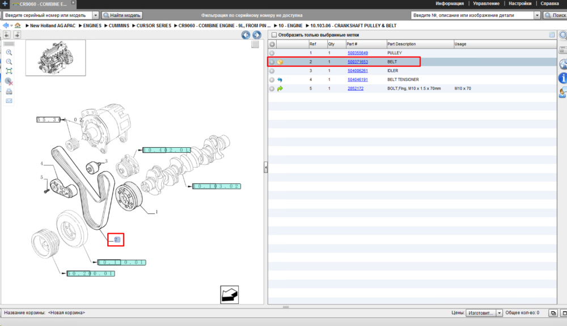Close the CR9060 - COMBINE E... tab
567x326 pixels.
tap(73, 2)
